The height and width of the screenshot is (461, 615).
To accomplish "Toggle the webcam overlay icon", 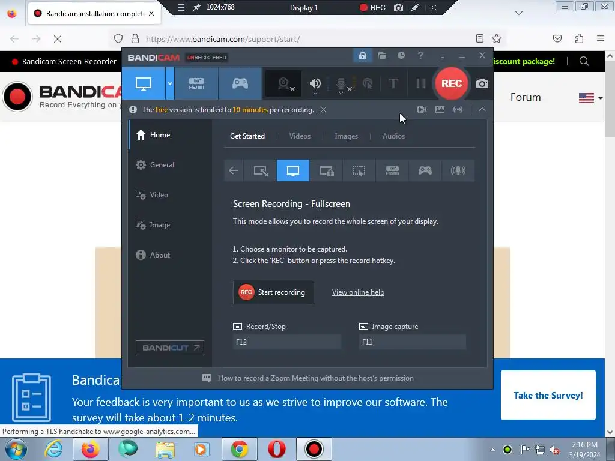I will (284, 83).
